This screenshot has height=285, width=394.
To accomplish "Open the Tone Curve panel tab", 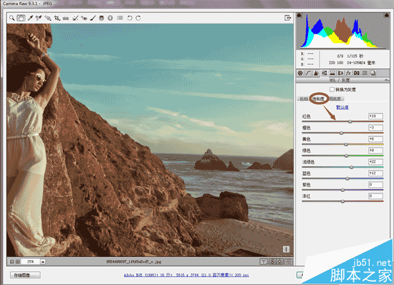I will tap(308, 73).
